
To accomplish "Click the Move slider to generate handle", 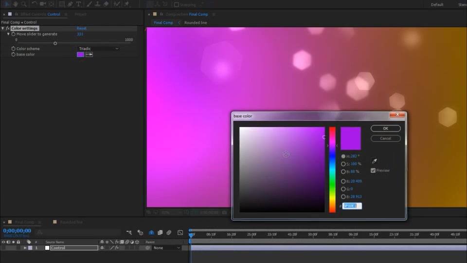I will 55,43.
